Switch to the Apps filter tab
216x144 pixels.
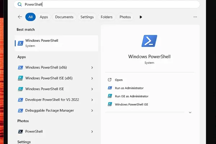[44, 17]
